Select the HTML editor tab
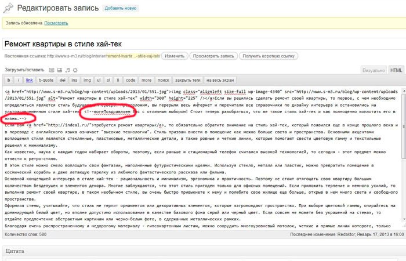 pos(396,70)
